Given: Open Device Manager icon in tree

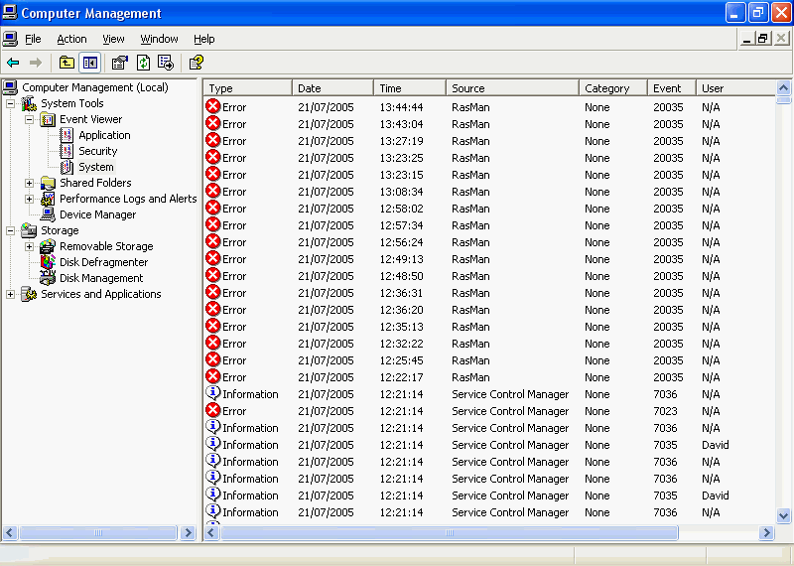Looking at the screenshot, I should click(48, 214).
